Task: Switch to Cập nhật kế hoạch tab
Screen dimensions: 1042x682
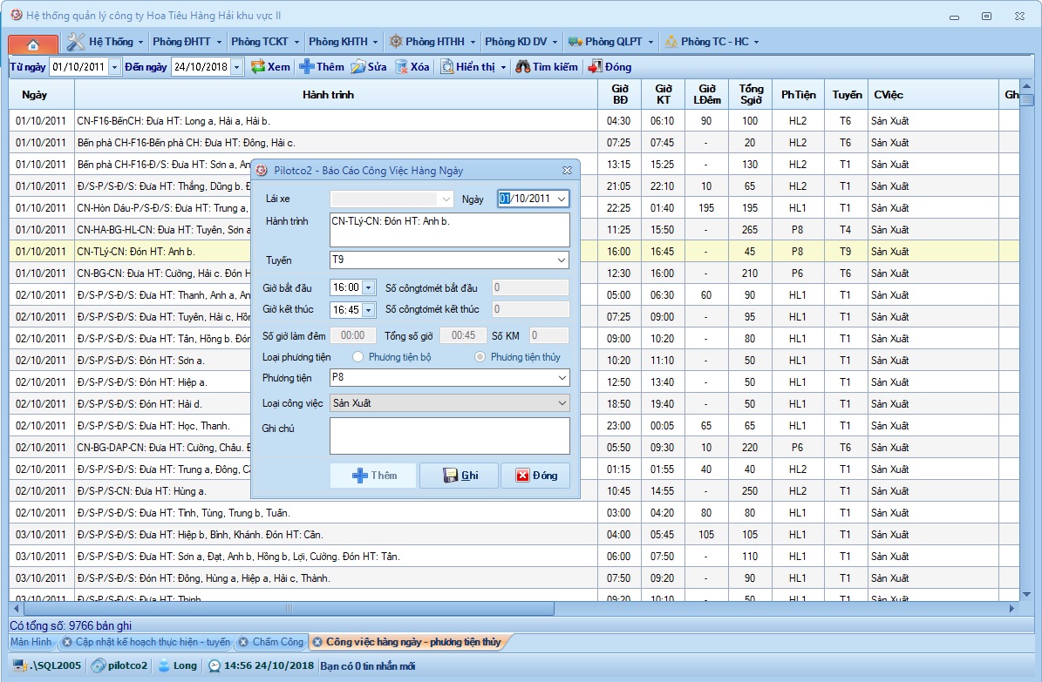Action: 153,643
